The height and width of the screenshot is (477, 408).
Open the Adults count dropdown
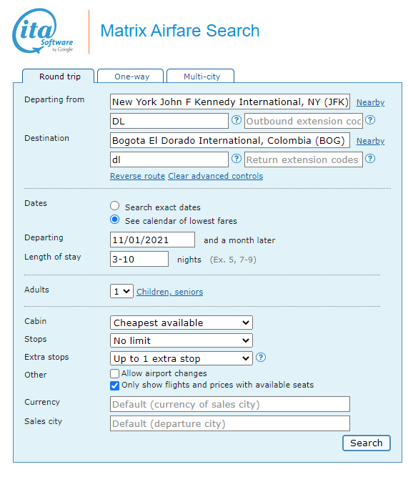121,292
